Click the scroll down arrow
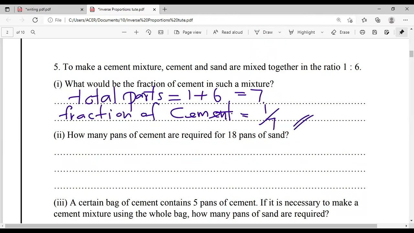 coord(411,221)
